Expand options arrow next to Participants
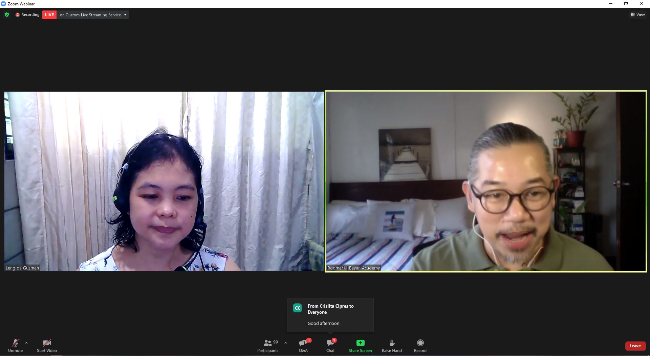The height and width of the screenshot is (356, 650). [286, 343]
